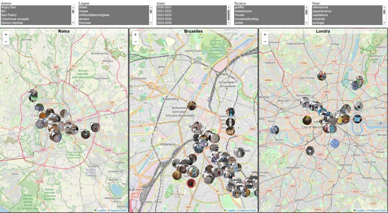Zoom out on the Roma map

point(6,41)
